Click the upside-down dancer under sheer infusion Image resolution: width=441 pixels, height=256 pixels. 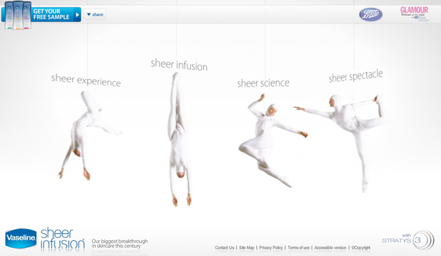(x=179, y=139)
